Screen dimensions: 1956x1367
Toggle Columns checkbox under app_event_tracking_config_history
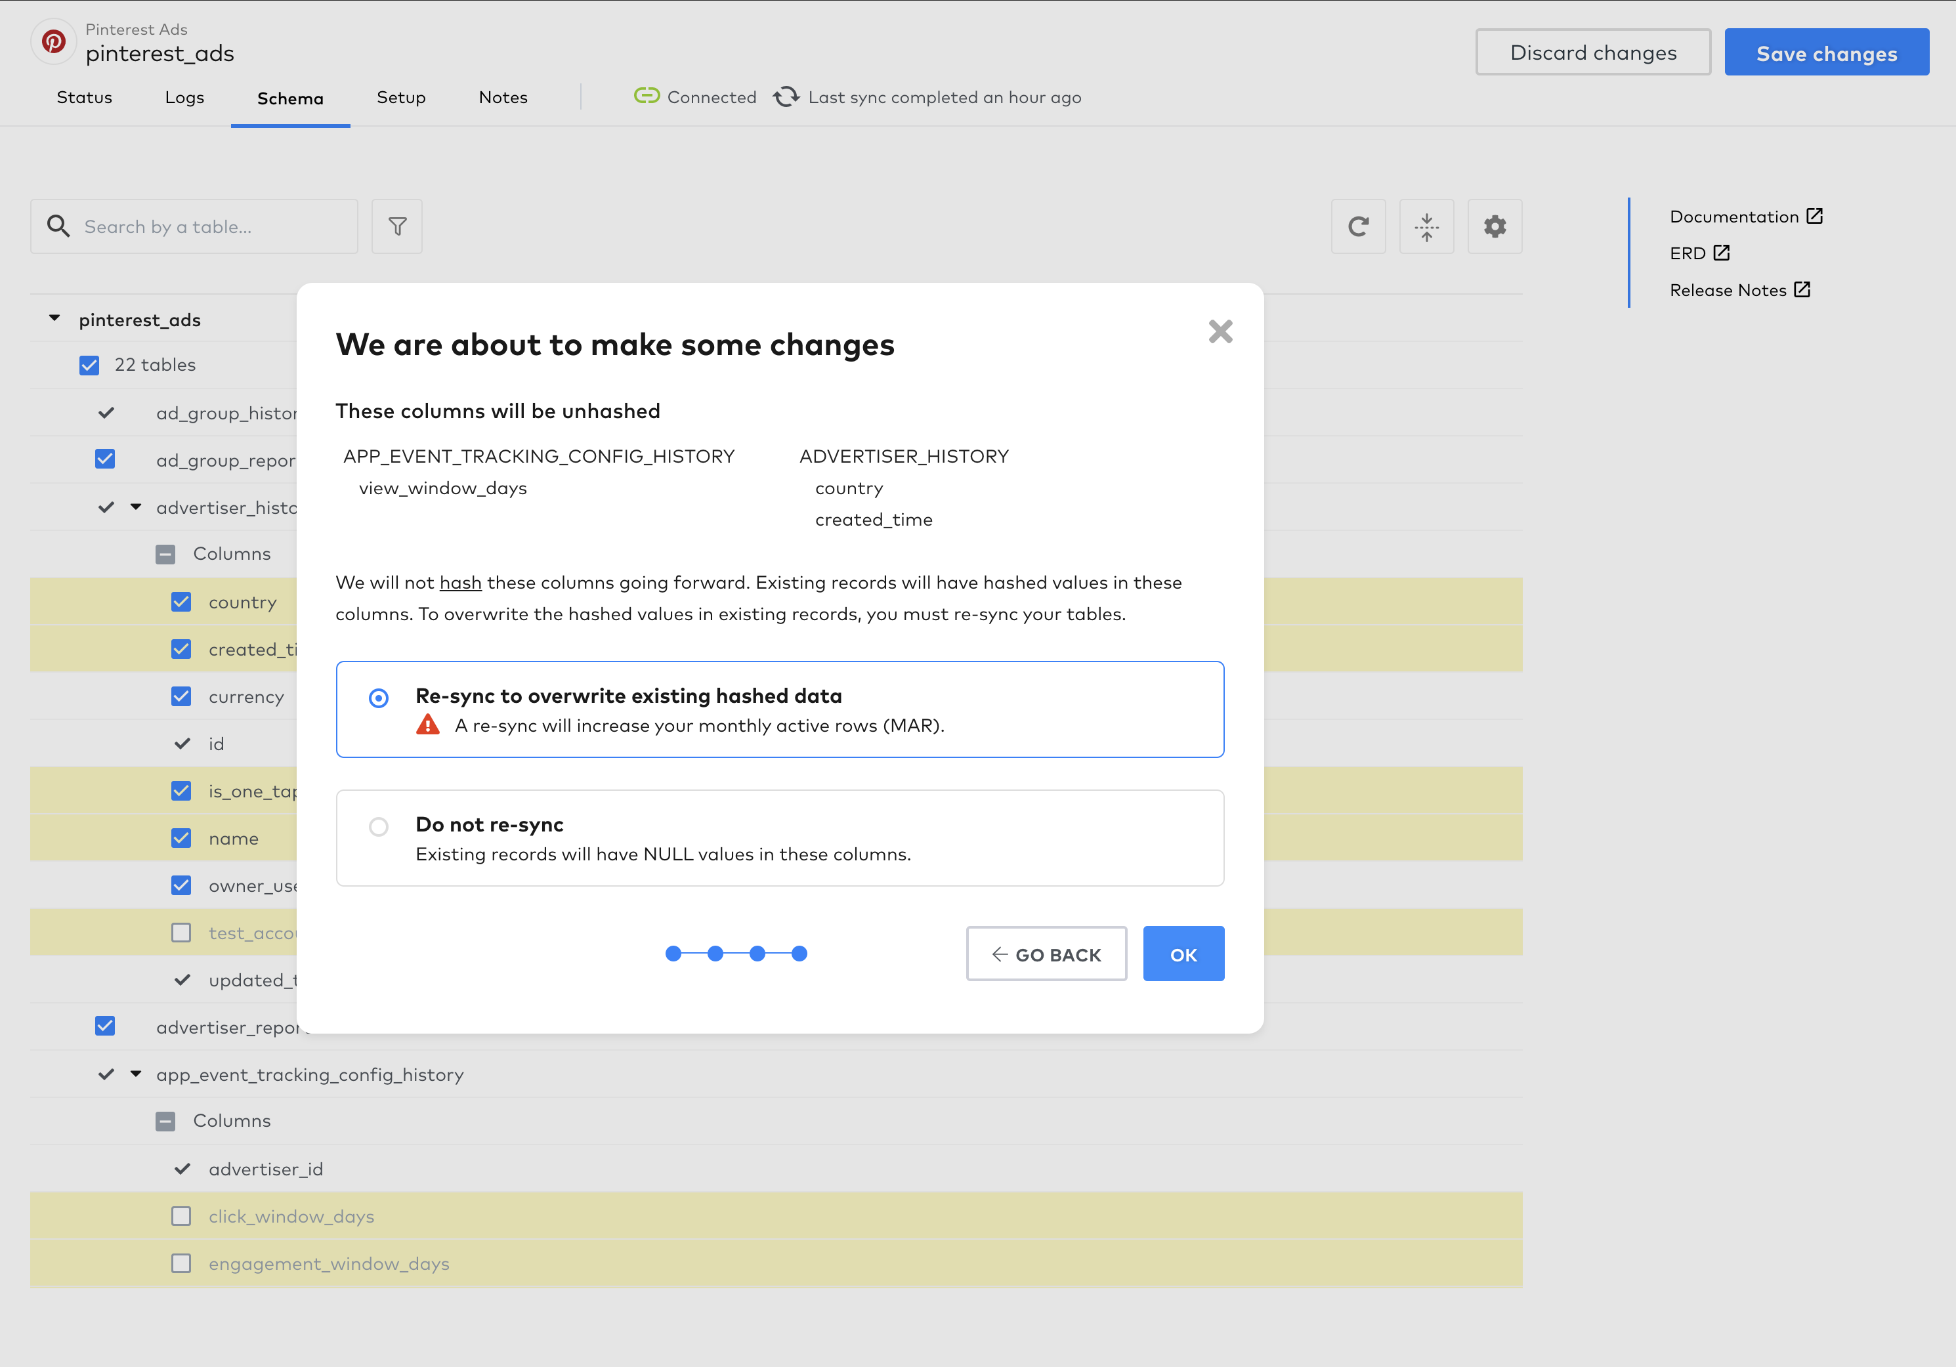point(165,1121)
